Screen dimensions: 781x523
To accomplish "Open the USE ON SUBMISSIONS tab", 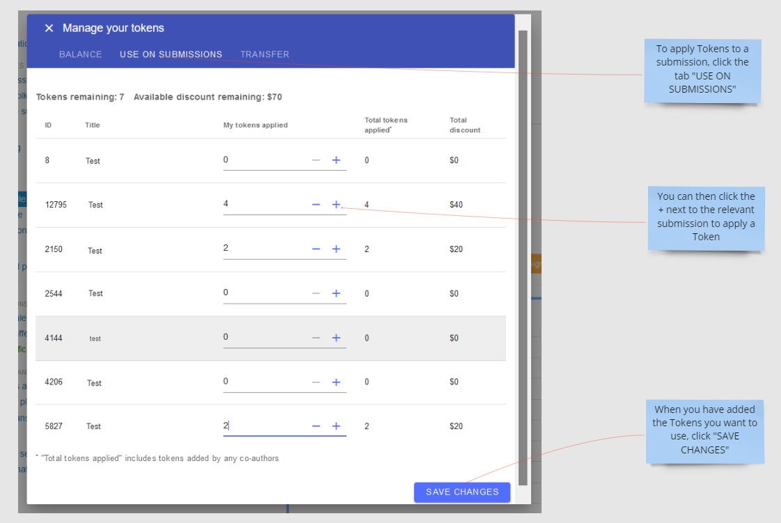I will click(x=171, y=54).
